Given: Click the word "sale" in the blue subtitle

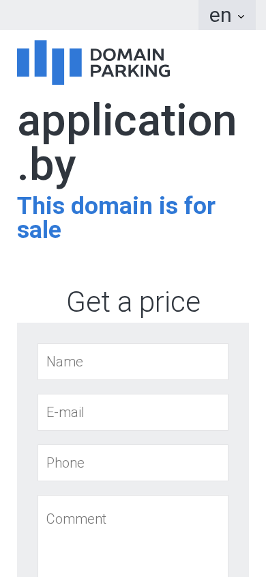Looking at the screenshot, I should (x=39, y=230).
